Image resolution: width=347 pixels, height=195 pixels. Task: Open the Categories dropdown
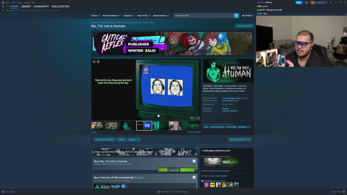click(x=128, y=15)
